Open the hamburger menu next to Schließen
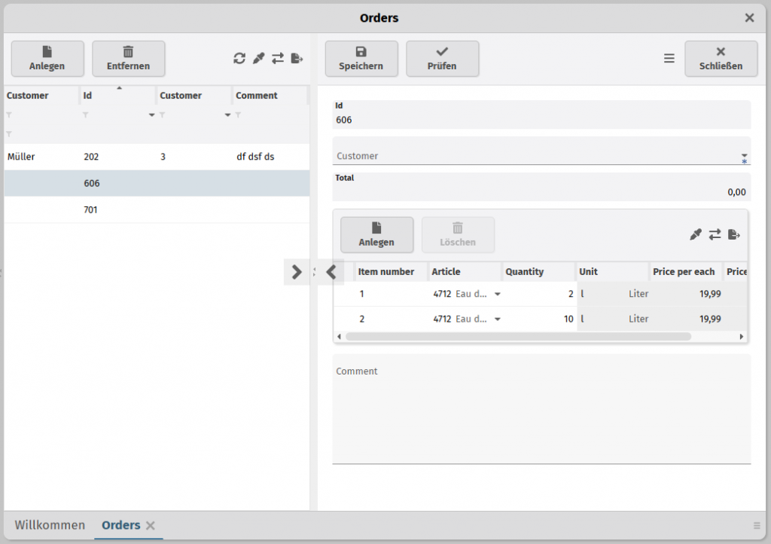 click(669, 59)
